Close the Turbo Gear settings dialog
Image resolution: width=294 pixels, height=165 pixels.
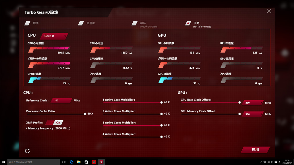coord(269,11)
